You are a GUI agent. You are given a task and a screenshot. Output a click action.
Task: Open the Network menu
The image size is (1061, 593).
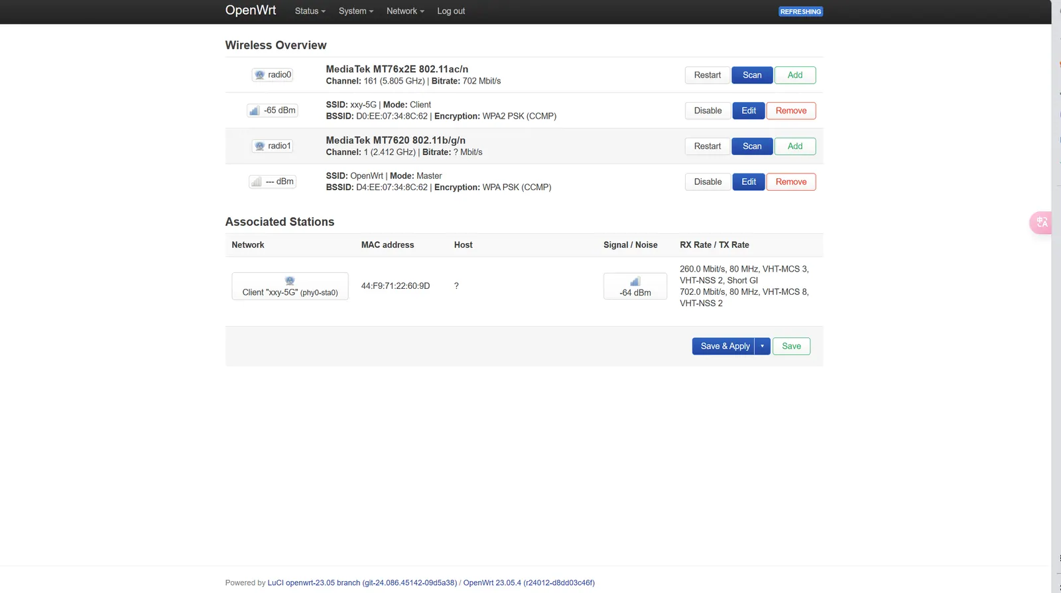[x=405, y=11]
